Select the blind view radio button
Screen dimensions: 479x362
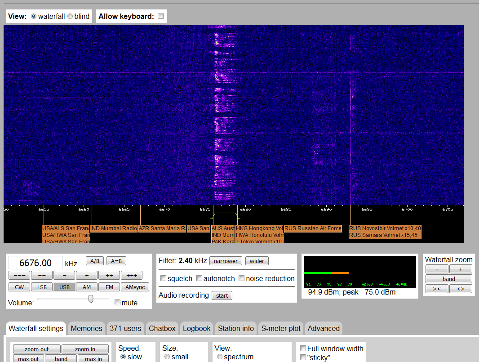[x=70, y=16]
